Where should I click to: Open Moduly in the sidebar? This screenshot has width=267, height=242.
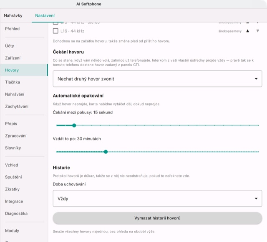[24, 231]
